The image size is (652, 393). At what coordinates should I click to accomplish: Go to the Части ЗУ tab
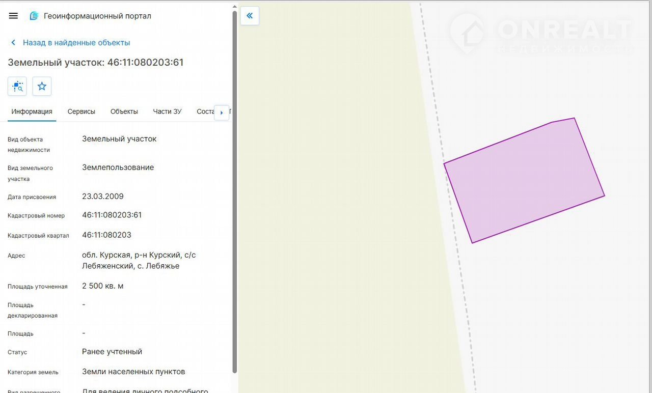[167, 111]
